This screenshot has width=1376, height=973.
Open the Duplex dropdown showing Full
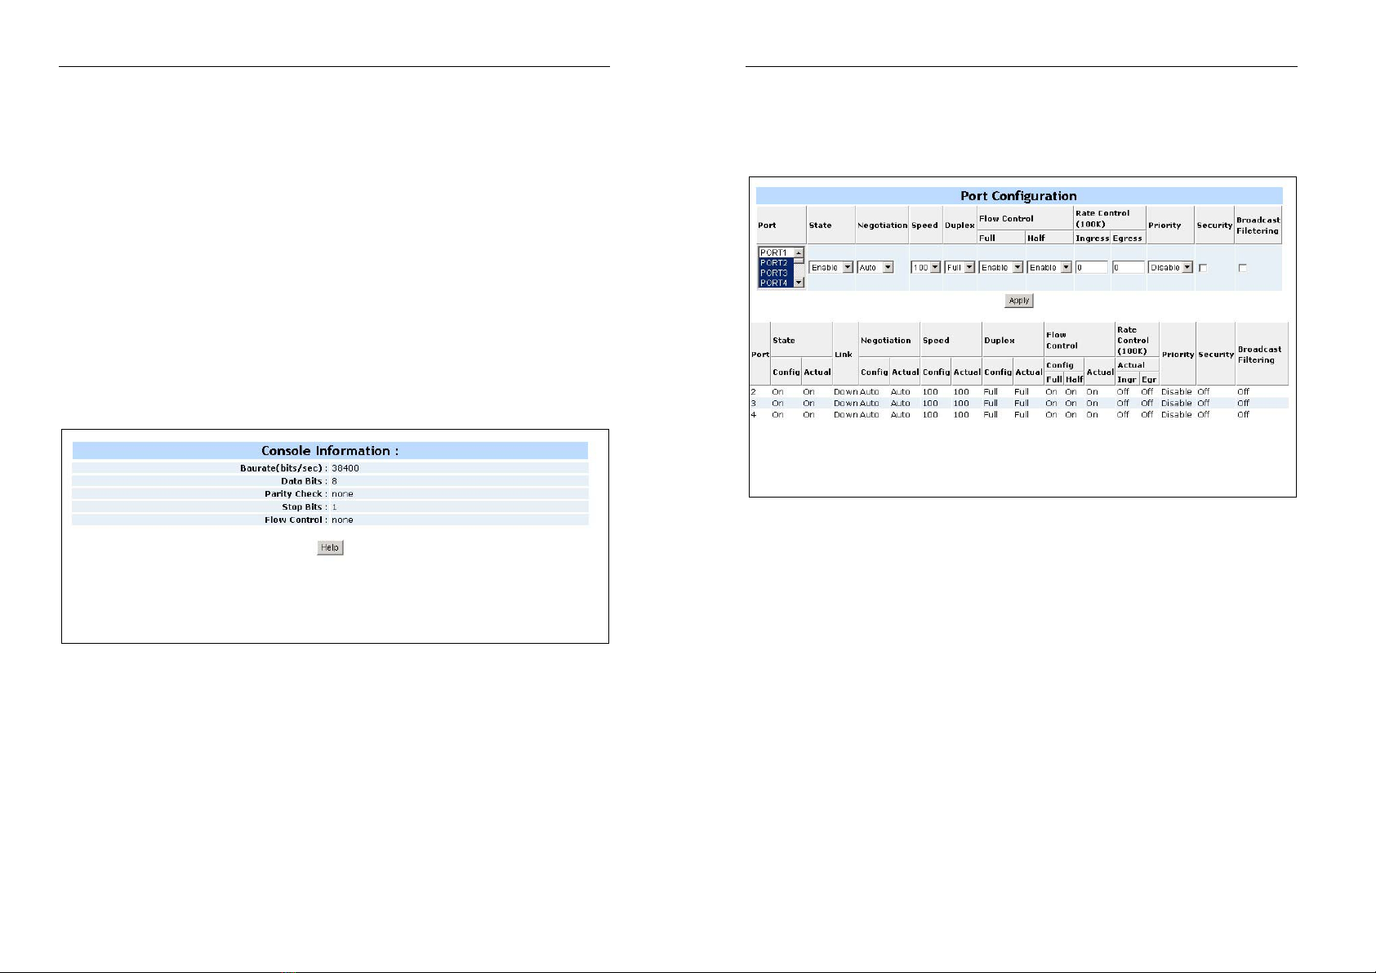click(960, 268)
